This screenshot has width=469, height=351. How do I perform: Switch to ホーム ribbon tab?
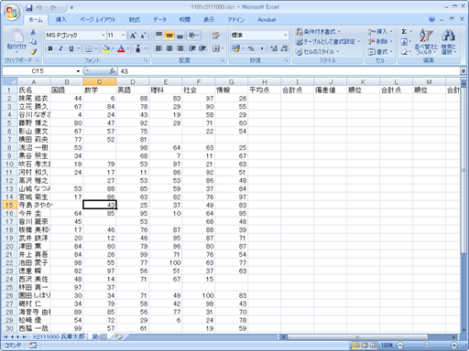(x=36, y=20)
